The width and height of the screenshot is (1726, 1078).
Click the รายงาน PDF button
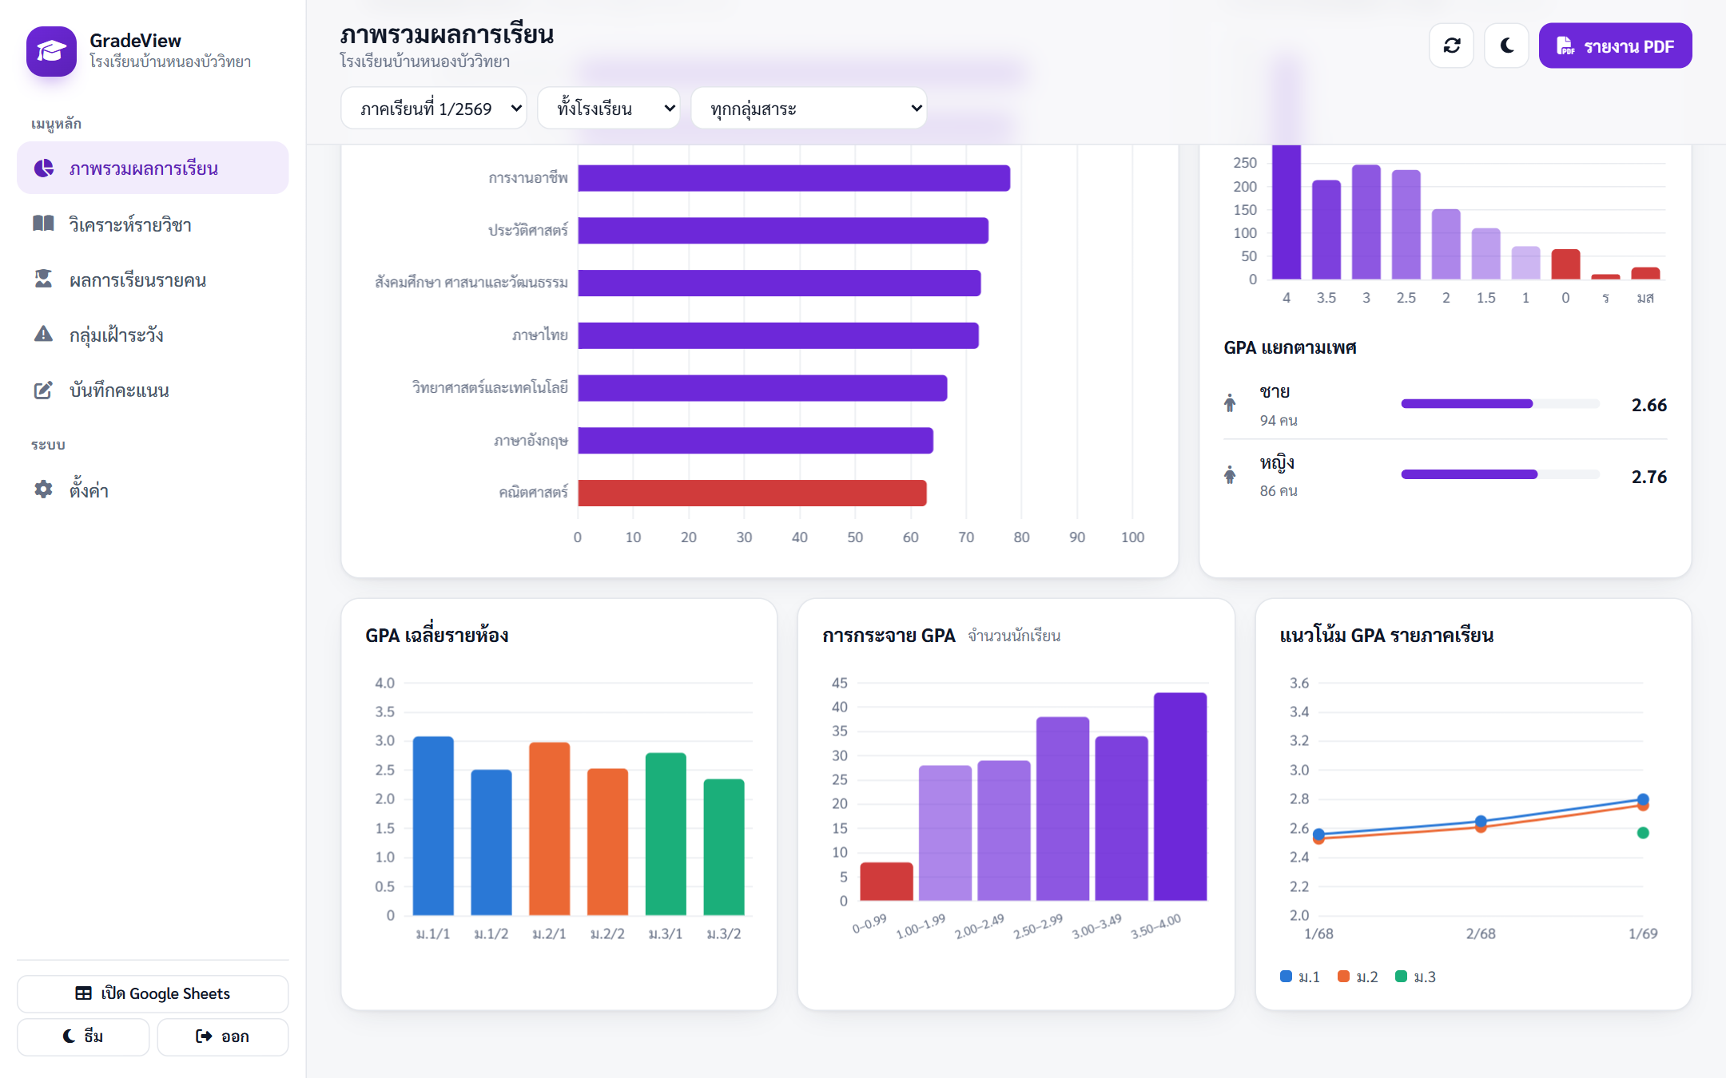tap(1615, 46)
